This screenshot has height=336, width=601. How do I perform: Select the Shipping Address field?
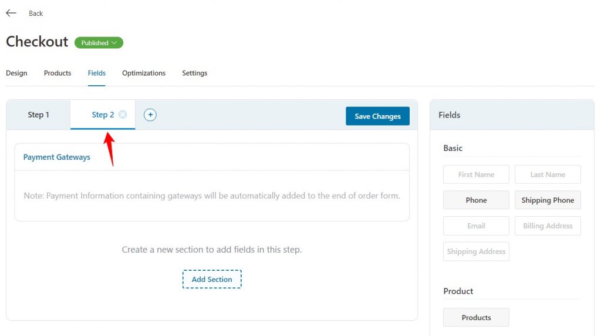click(476, 251)
